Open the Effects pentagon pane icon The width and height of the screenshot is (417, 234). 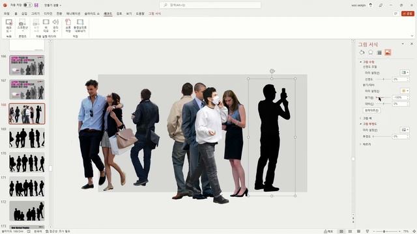[x=371, y=52]
